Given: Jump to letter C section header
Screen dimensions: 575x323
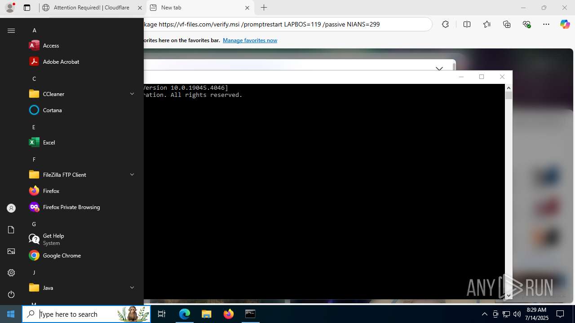Looking at the screenshot, I should (x=34, y=79).
